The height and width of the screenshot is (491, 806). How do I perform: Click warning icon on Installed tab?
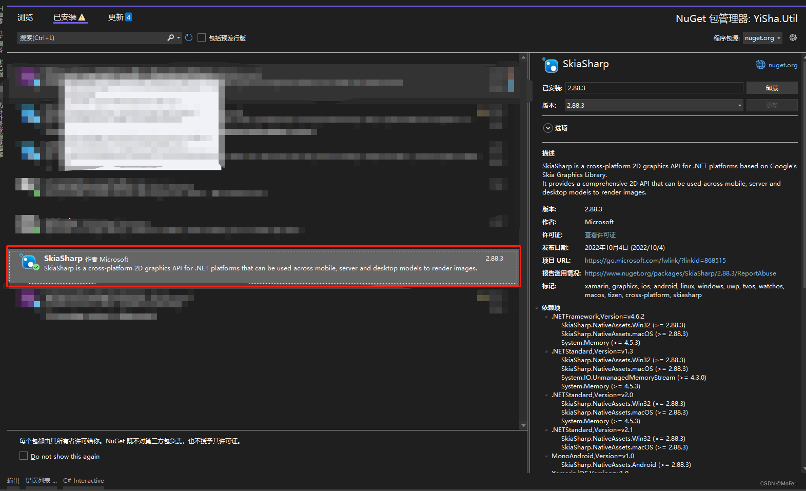82,17
